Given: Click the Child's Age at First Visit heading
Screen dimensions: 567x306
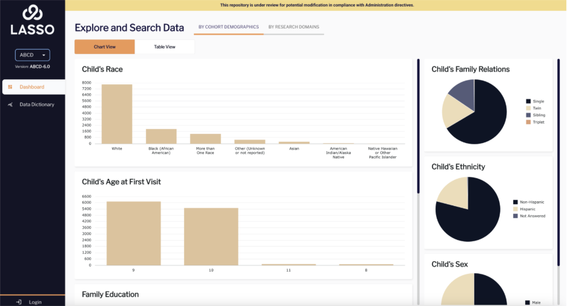Looking at the screenshot, I should [x=121, y=182].
